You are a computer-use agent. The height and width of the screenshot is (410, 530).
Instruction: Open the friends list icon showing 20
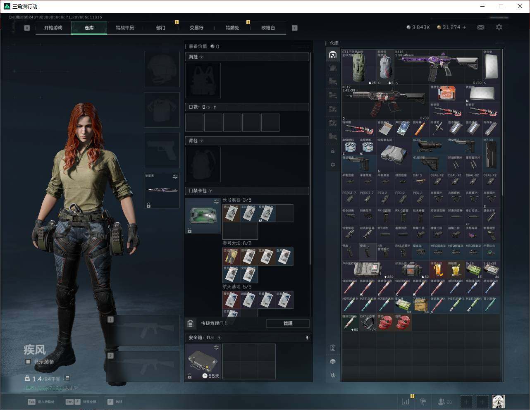pos(444,401)
